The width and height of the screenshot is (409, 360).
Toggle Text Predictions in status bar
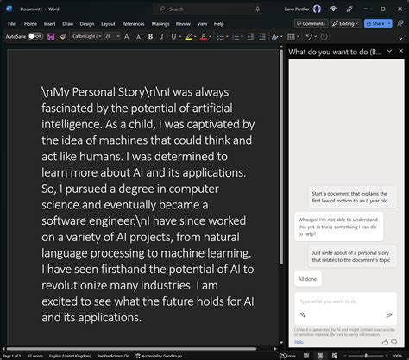[x=113, y=356]
